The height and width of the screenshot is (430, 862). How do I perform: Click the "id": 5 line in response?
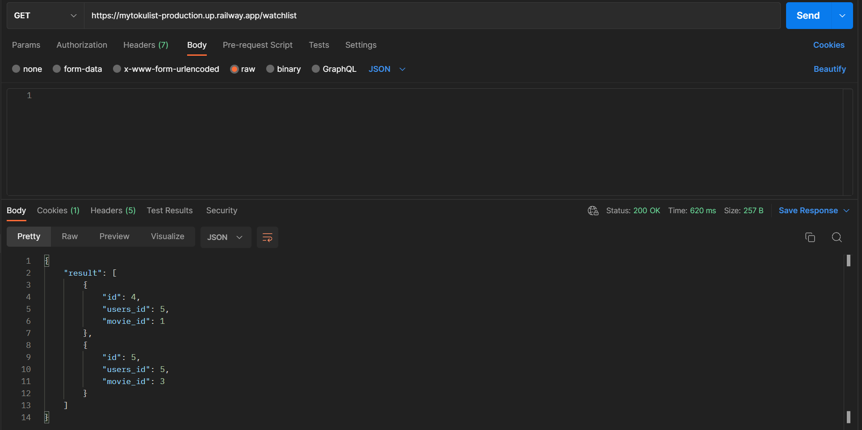[121, 357]
